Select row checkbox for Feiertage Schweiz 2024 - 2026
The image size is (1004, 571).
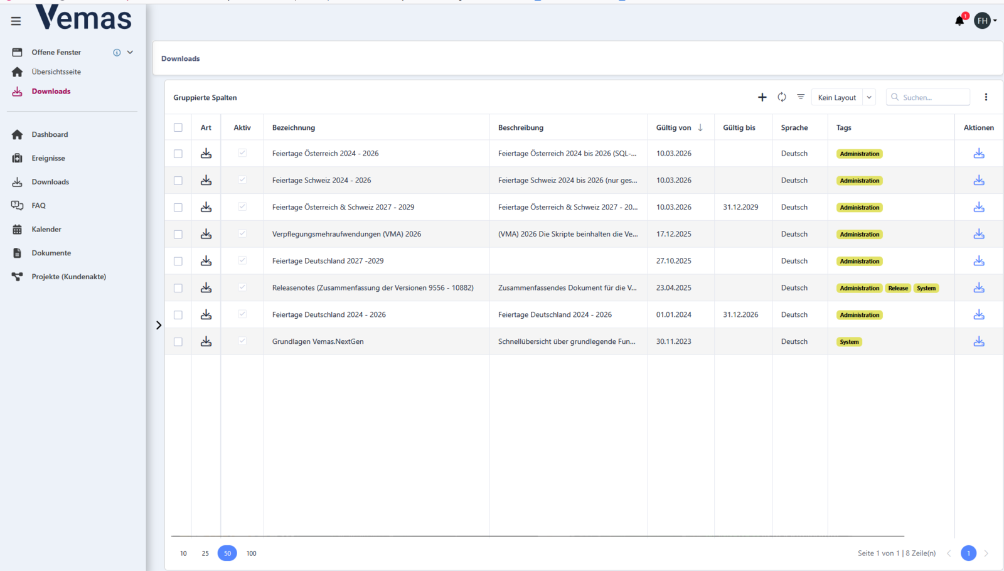click(178, 181)
